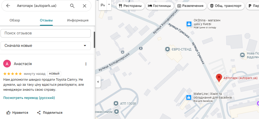Switch to the Информация tab
This screenshot has height=119, width=259.
coord(78,20)
